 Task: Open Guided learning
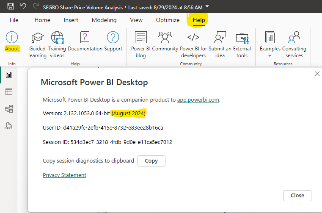coord(37,45)
